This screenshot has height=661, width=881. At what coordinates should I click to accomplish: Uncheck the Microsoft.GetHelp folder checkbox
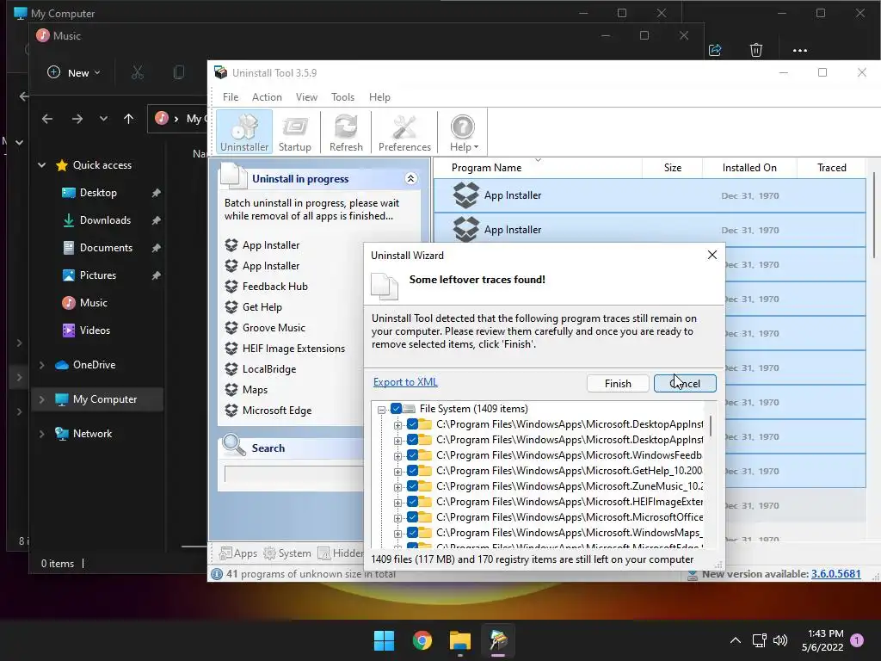(412, 471)
